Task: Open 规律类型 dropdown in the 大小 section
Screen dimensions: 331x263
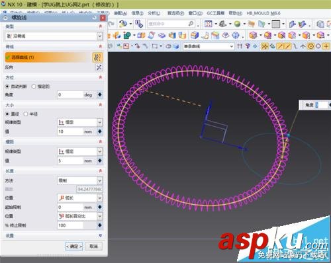Action: [x=80, y=122]
